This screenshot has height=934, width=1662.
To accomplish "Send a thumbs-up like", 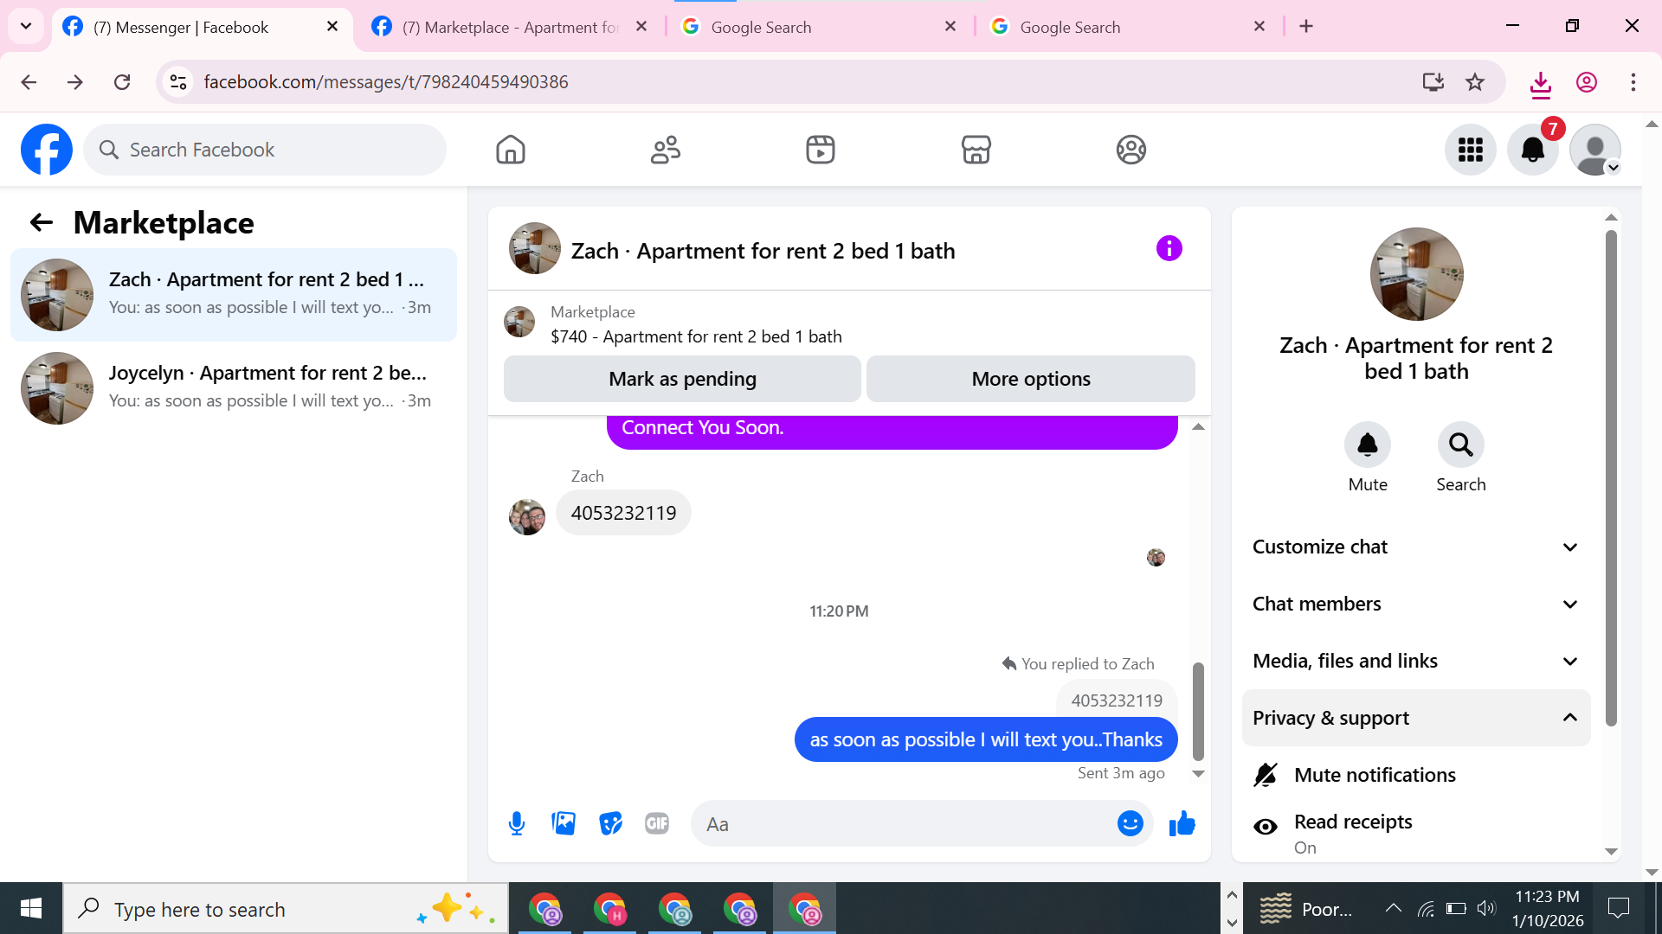I will [x=1182, y=824].
